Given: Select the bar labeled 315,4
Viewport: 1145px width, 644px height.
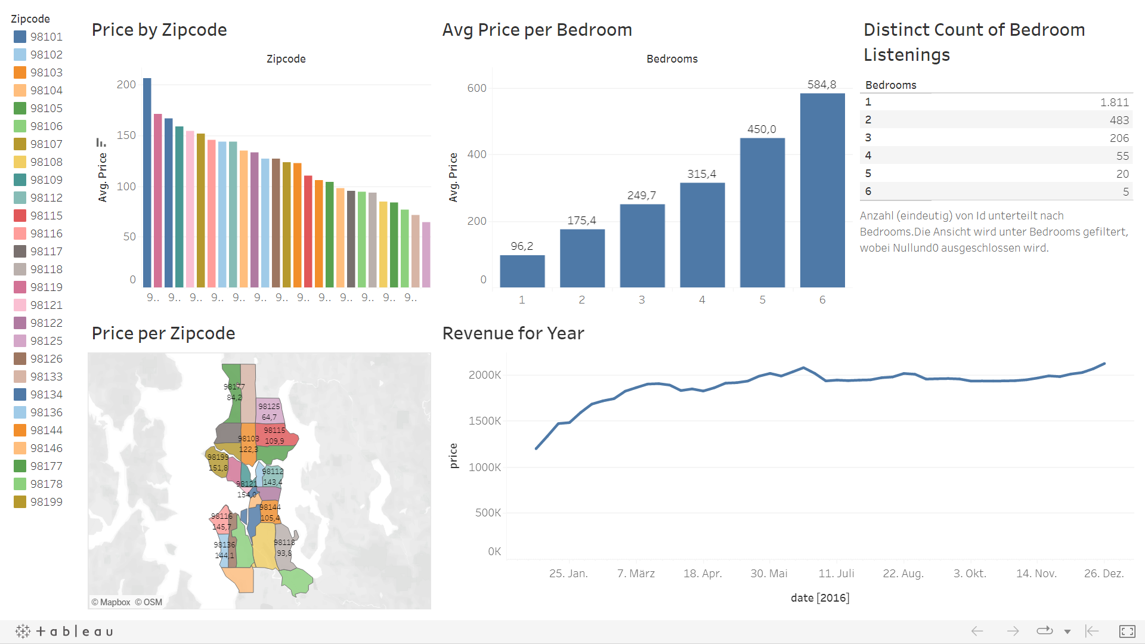Looking at the screenshot, I should click(703, 235).
